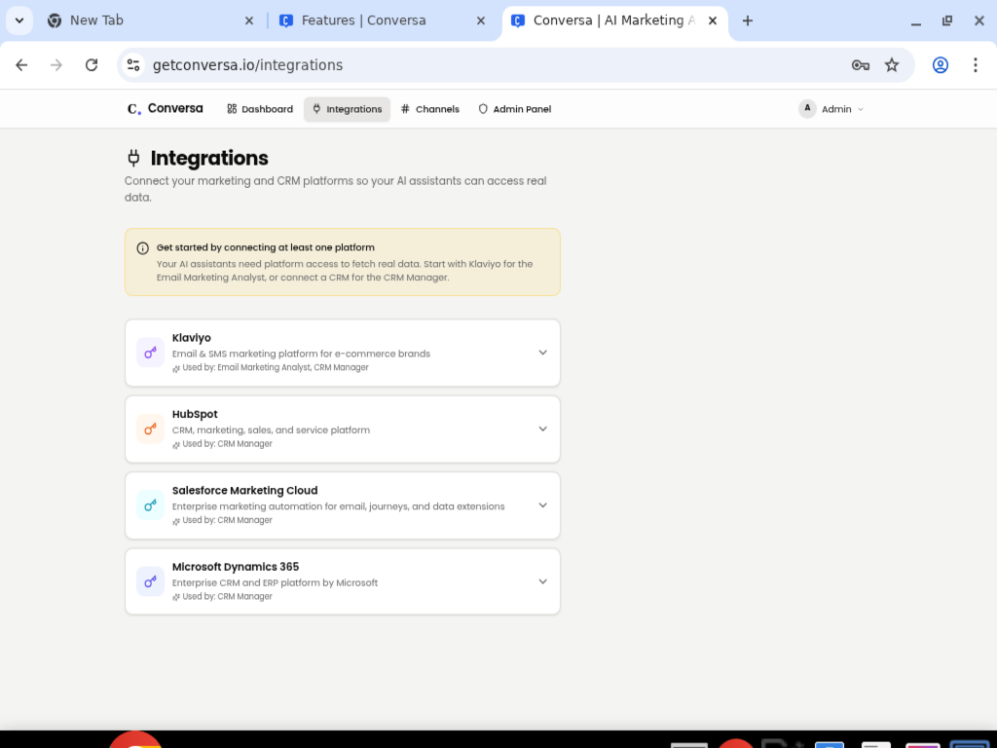Click the 'Integrations' page heading
Screen dimensions: 997x748
tap(209, 158)
